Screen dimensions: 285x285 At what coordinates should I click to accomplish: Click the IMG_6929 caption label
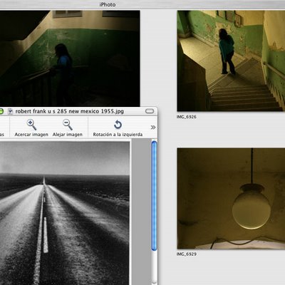[x=186, y=254]
